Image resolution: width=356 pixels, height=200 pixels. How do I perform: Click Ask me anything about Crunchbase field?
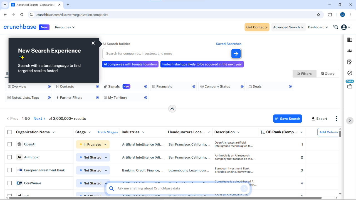point(177,188)
